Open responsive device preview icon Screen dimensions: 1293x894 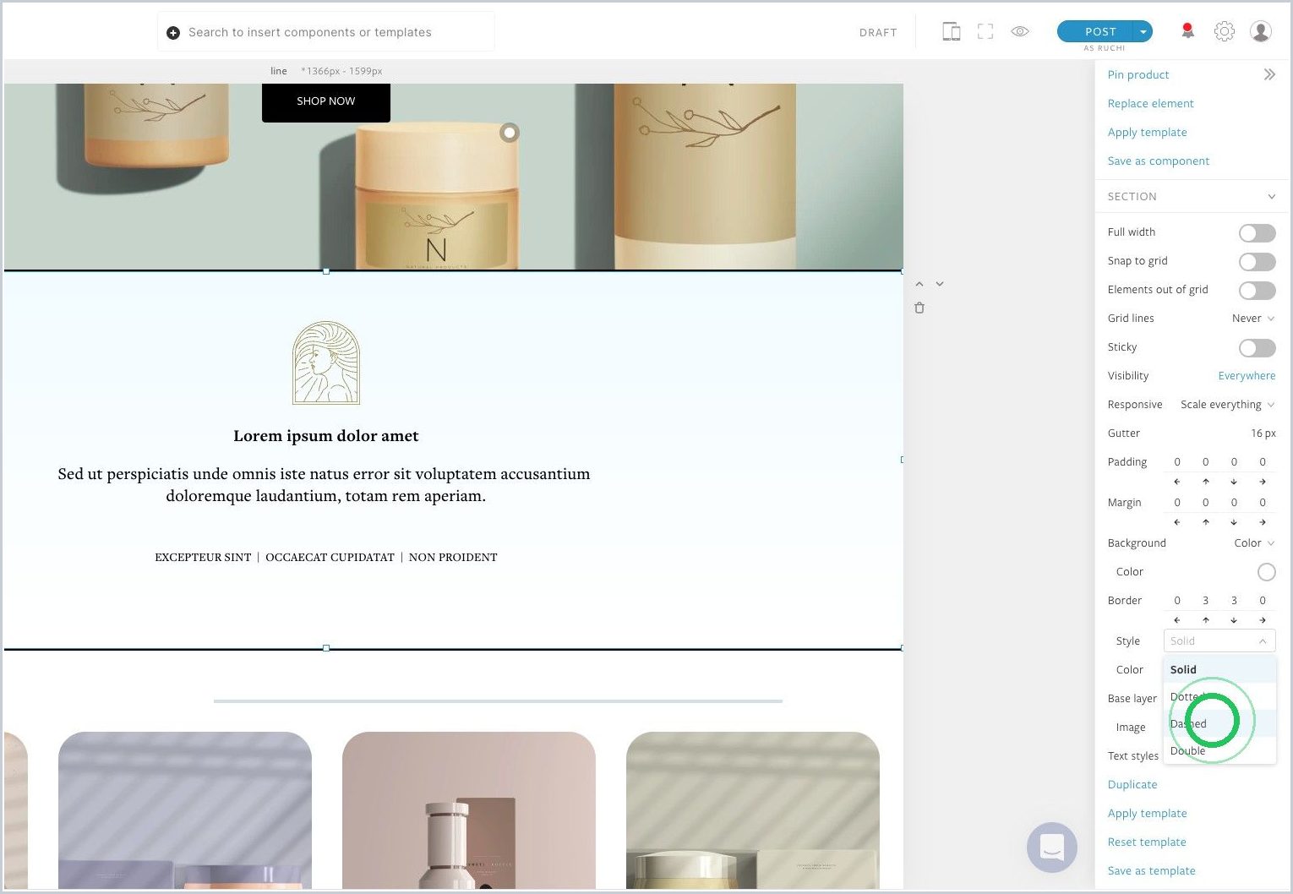point(951,32)
